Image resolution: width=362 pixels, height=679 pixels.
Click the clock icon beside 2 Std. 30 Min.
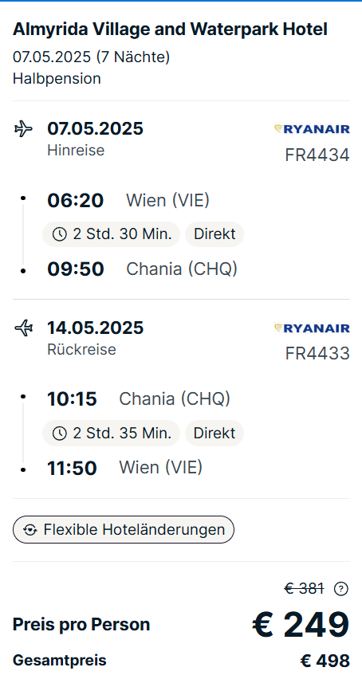click(x=59, y=234)
